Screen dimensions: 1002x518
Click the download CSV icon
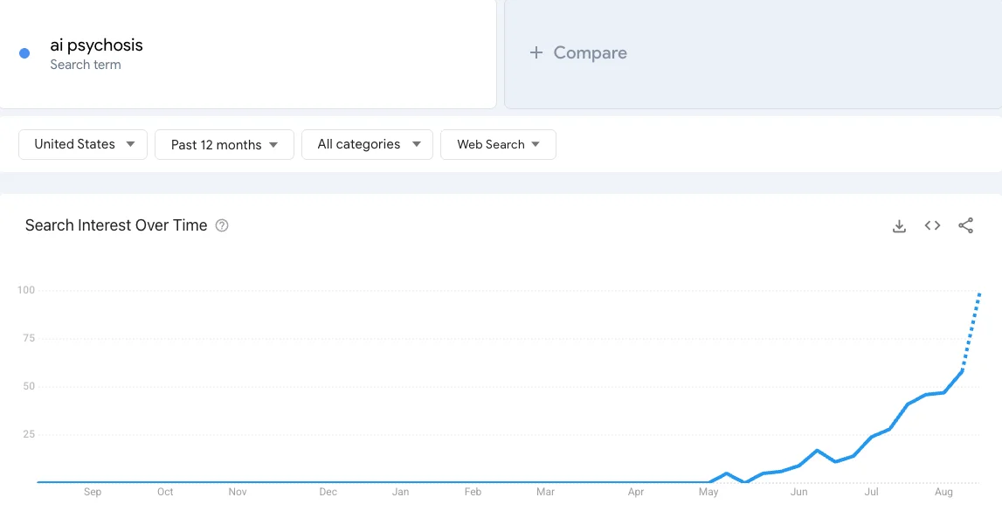click(899, 226)
